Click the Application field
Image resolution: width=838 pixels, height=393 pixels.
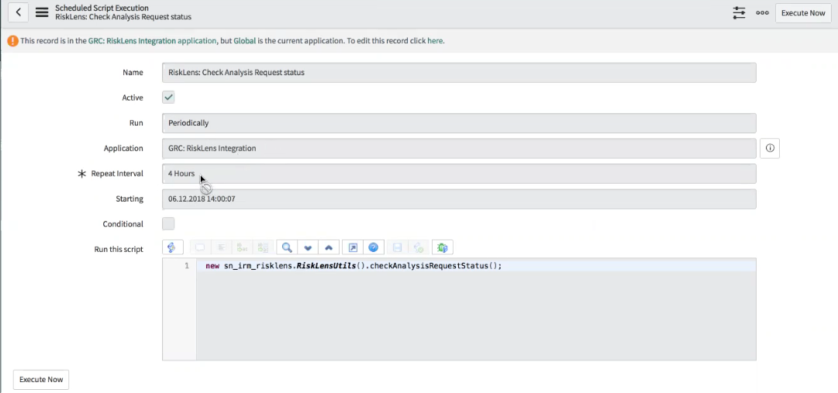pyautogui.click(x=459, y=148)
